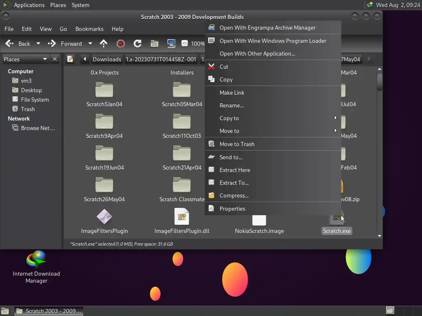This screenshot has height=316, width=422.
Task: Click the Forward toolbar button
Action: (65, 44)
